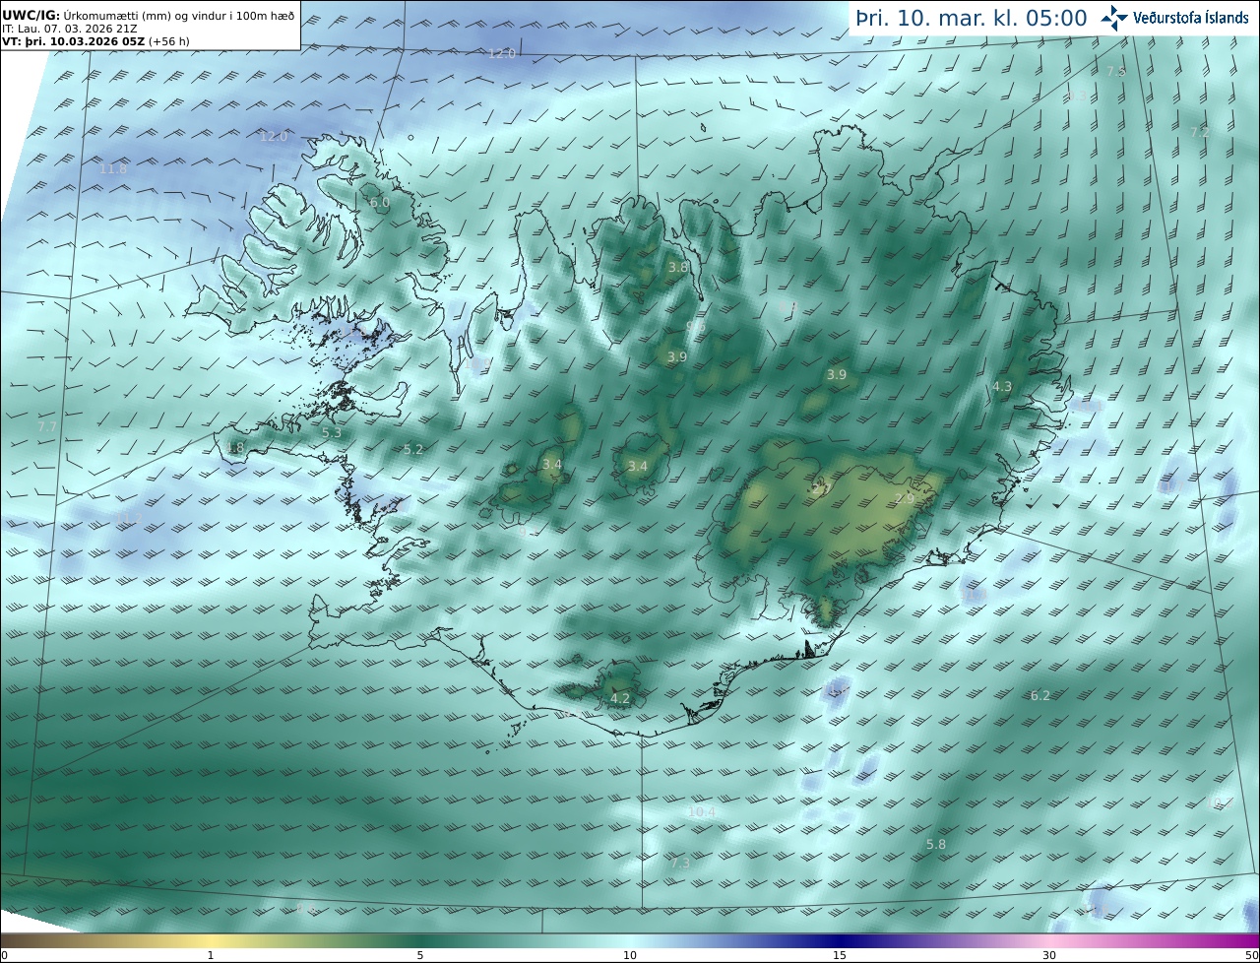Click the '5' tick on the color scale
This screenshot has width=1260, height=963.
[420, 955]
